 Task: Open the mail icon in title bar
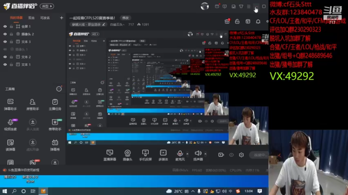[217, 6]
